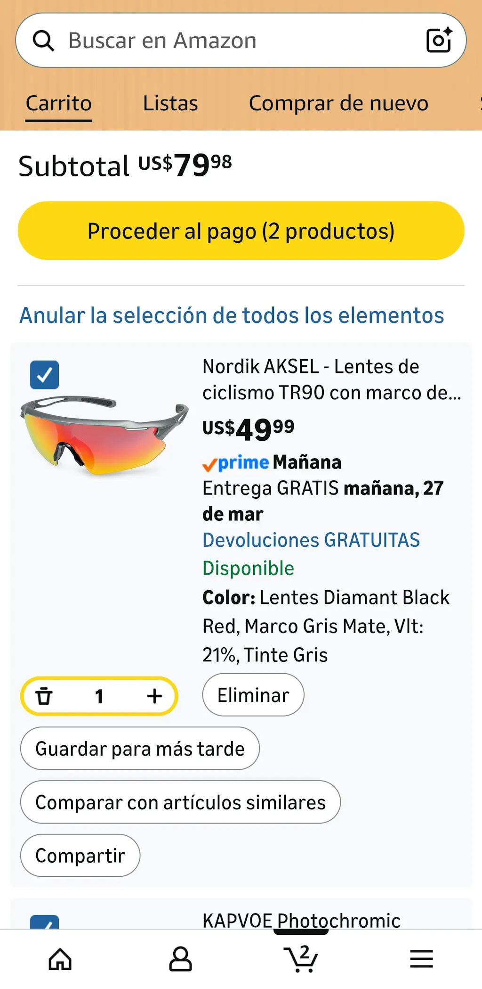Tap Comparar con artículos similares
This screenshot has width=482, height=989.
tap(180, 802)
